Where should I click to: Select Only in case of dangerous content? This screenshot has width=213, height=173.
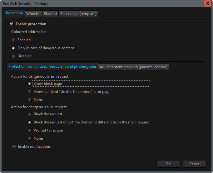[x=13, y=48]
